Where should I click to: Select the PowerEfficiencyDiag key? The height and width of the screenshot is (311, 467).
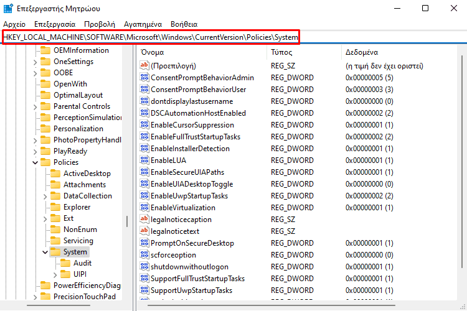point(87,285)
